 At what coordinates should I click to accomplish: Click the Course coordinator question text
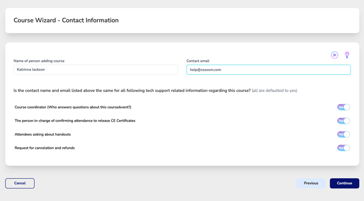click(73, 107)
